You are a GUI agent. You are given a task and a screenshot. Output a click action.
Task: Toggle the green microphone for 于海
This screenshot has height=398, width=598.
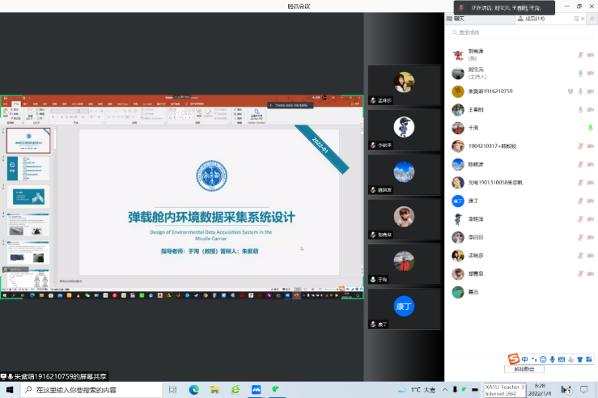click(x=591, y=128)
